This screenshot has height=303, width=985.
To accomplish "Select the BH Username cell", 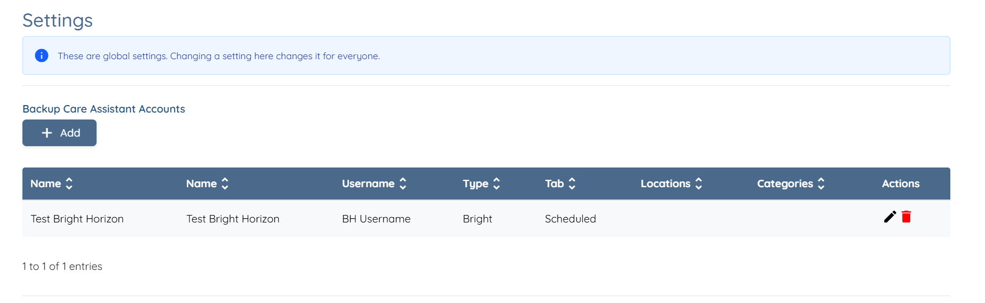I will pos(376,219).
